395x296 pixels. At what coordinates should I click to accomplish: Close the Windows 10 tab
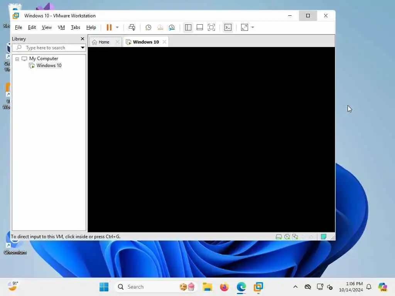[164, 42]
